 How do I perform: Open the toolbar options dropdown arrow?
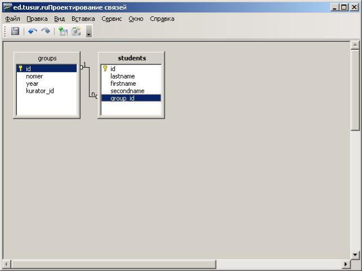(x=89, y=31)
